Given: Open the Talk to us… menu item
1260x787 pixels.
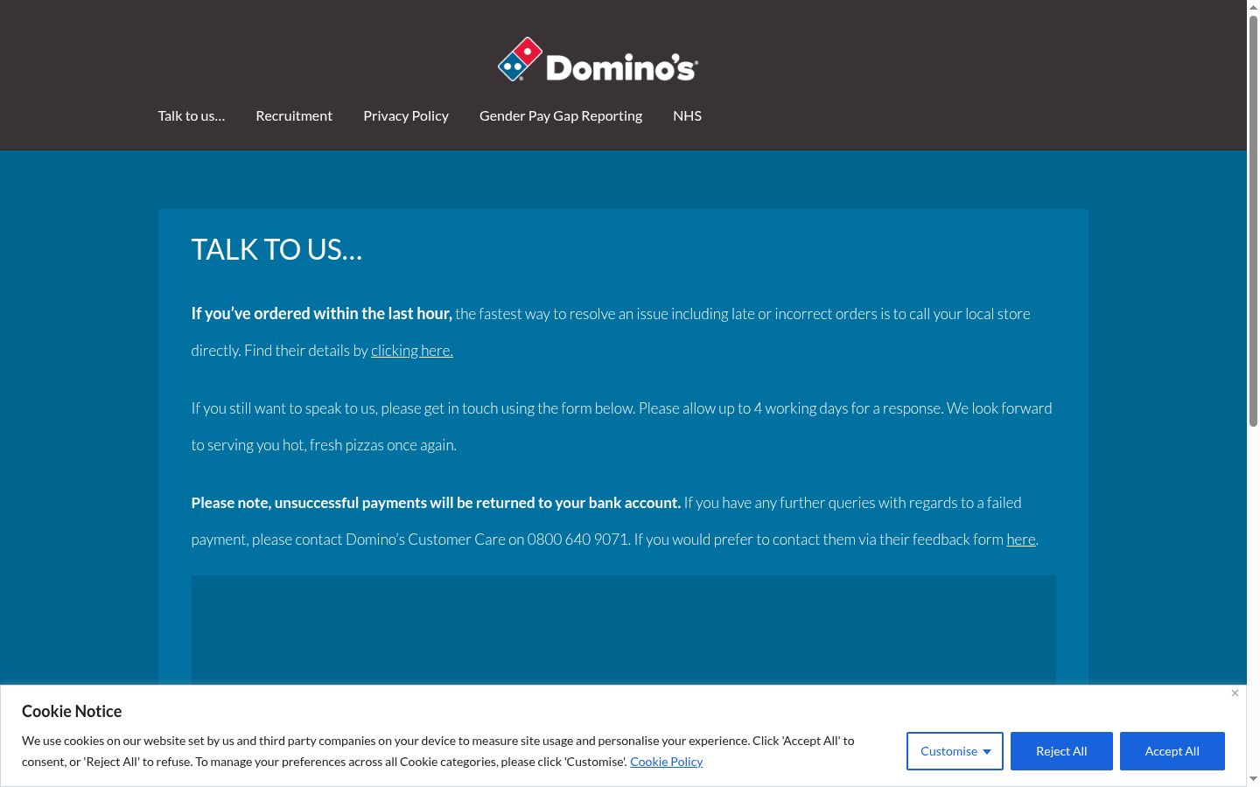Looking at the screenshot, I should coord(192,115).
